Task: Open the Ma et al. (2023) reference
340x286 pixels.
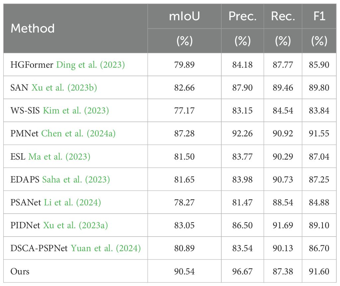Action: (x=59, y=156)
